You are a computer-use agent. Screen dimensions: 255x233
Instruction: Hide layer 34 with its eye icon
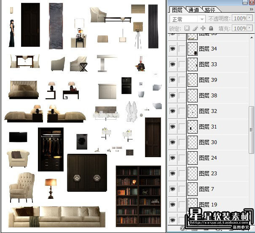point(172,48)
